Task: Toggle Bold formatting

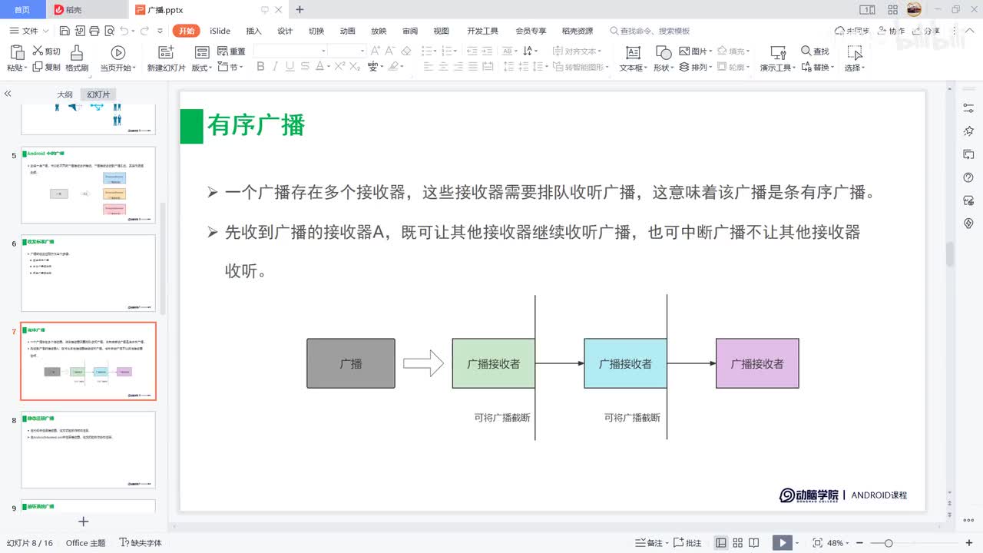Action: click(x=260, y=67)
